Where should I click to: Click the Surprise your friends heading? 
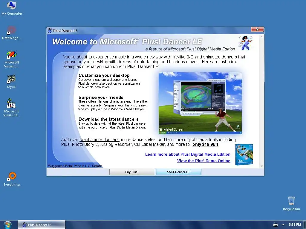(101, 98)
